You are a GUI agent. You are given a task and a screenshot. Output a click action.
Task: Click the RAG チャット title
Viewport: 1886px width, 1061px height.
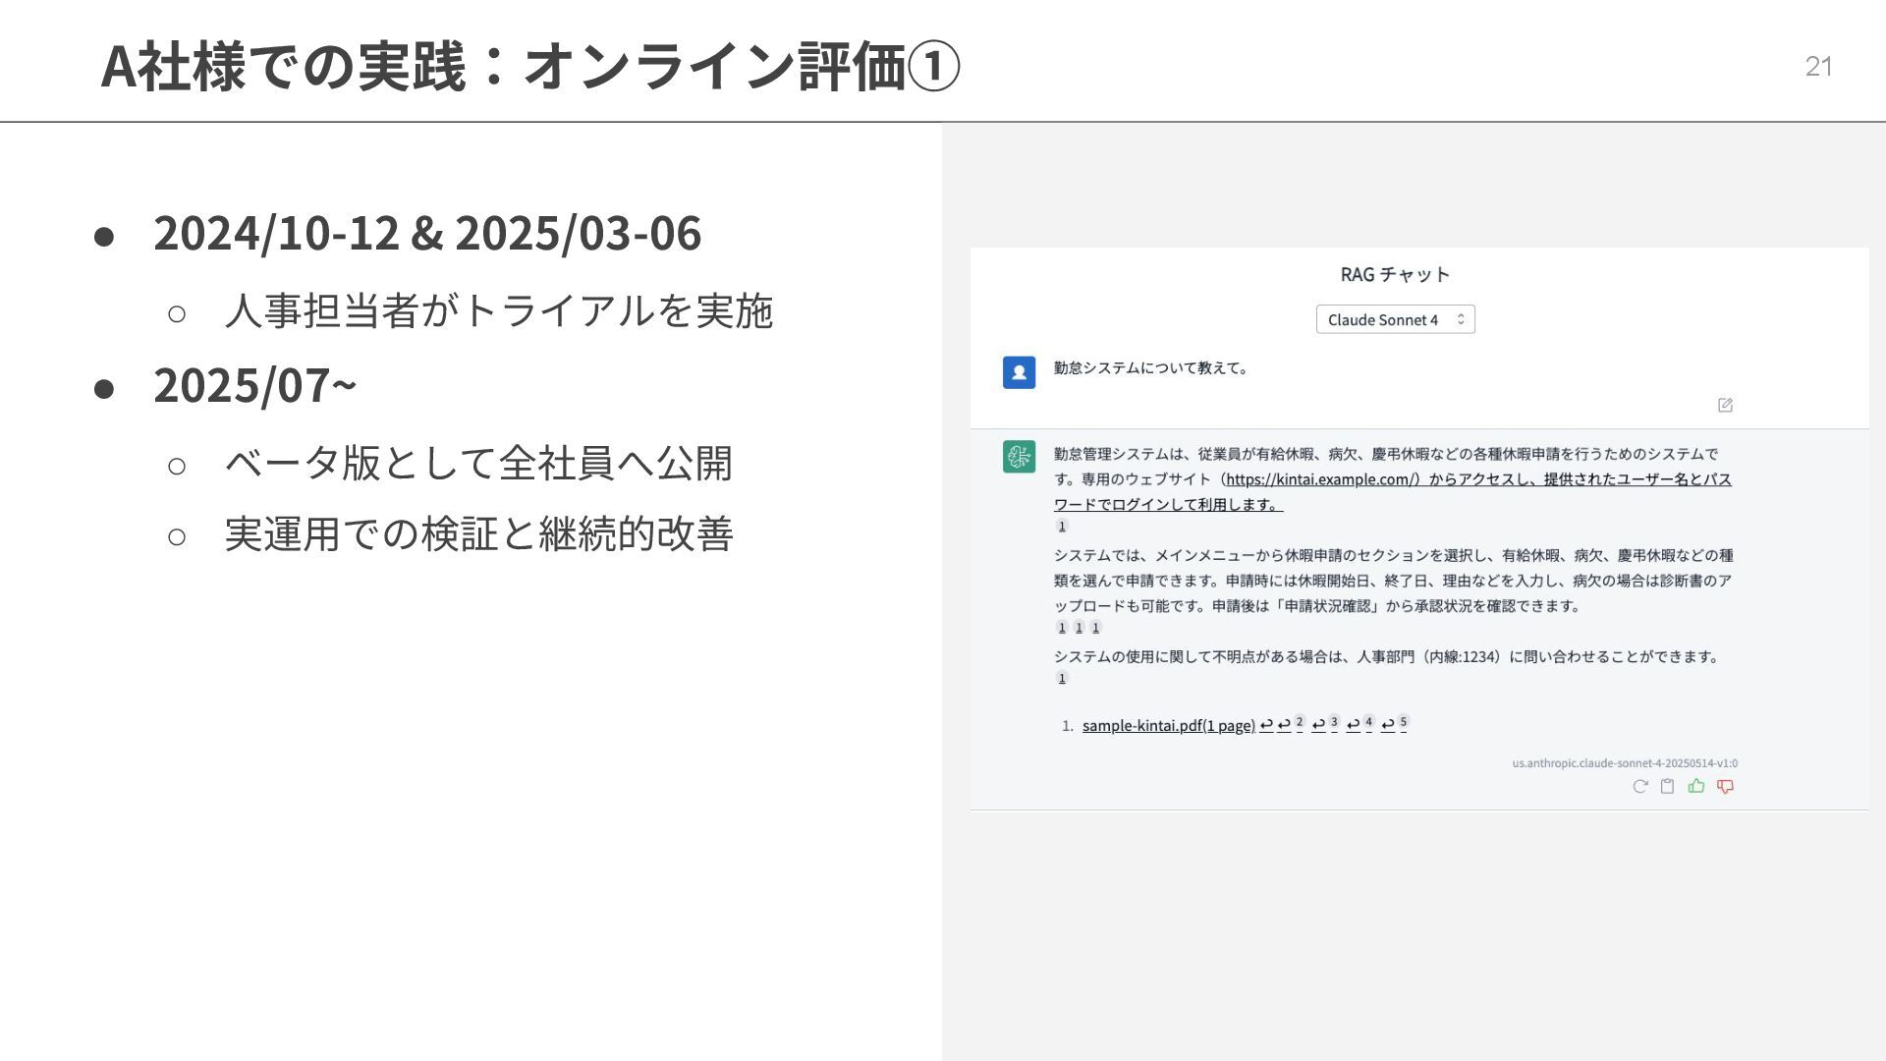pos(1395,275)
